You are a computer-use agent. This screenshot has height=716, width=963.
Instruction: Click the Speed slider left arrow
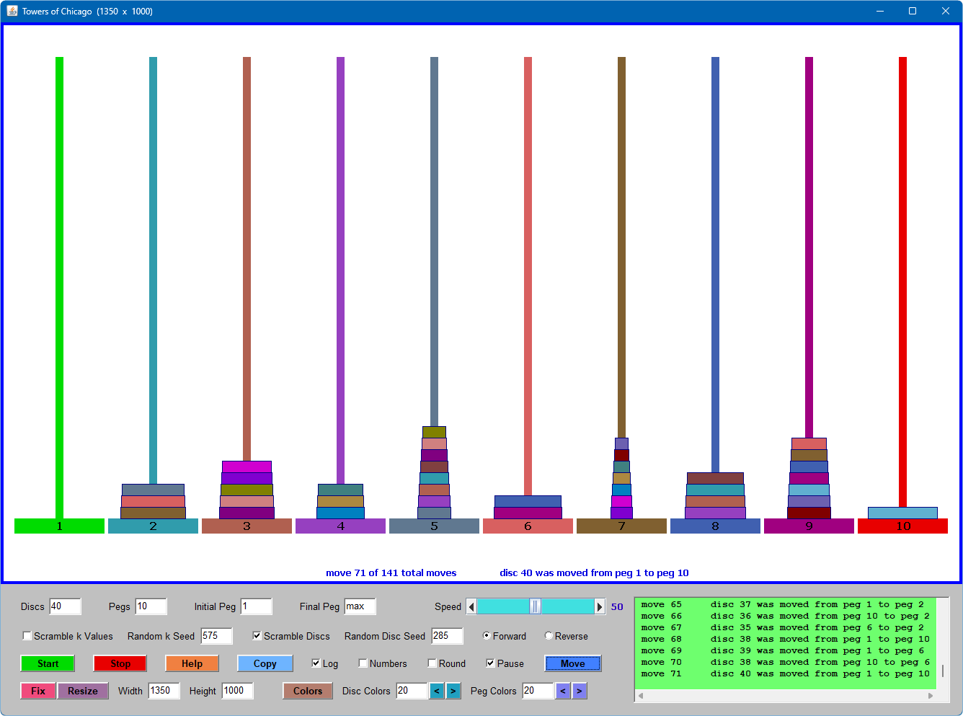[471, 606]
